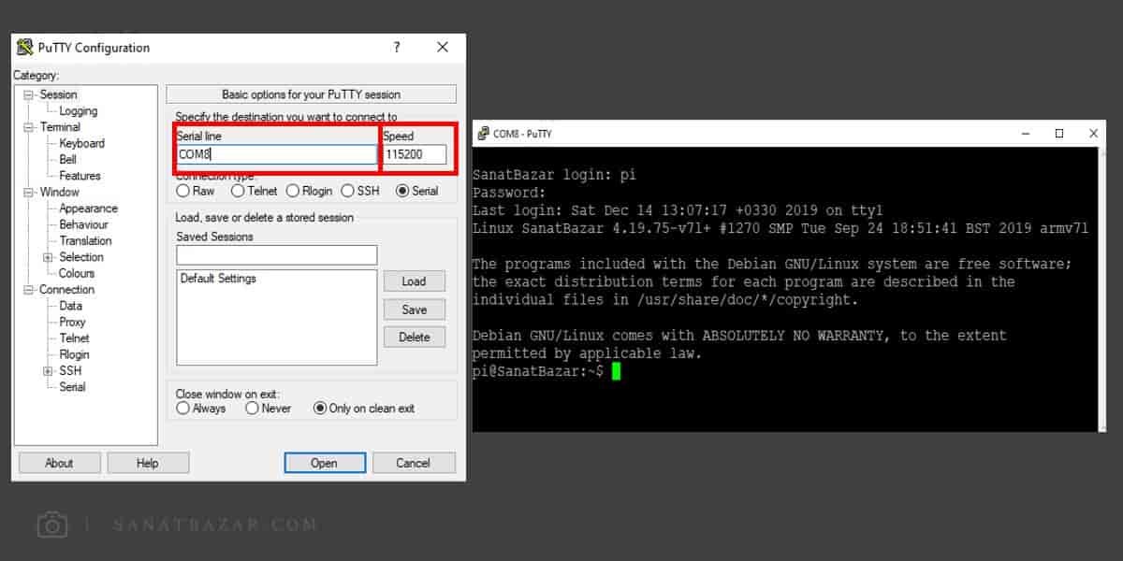Collapse the Window tree node
Image resolution: width=1123 pixels, height=561 pixels.
pyautogui.click(x=29, y=193)
